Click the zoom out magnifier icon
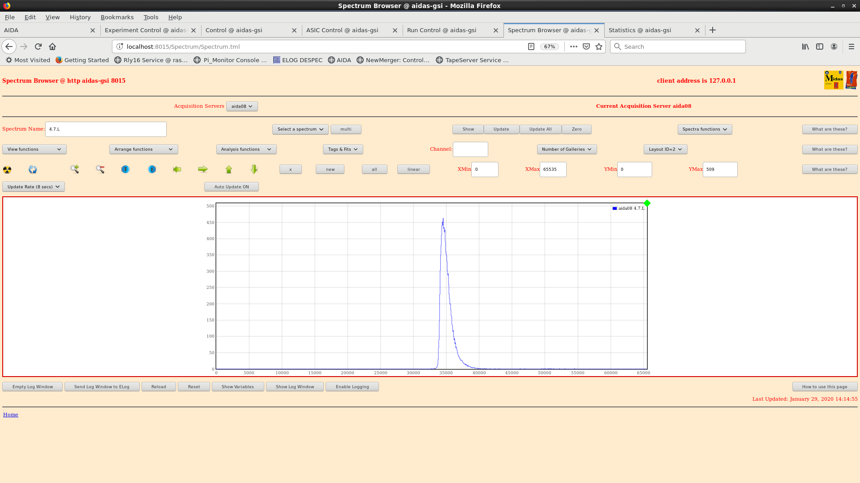This screenshot has width=860, height=483. 100,169
